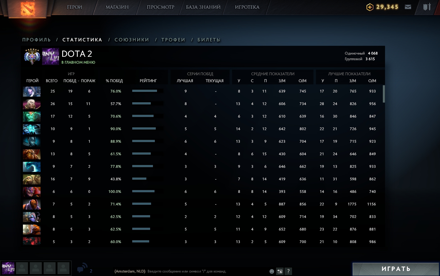
Task: Click hero portrait in the 43.8% win row
Action: (32, 179)
